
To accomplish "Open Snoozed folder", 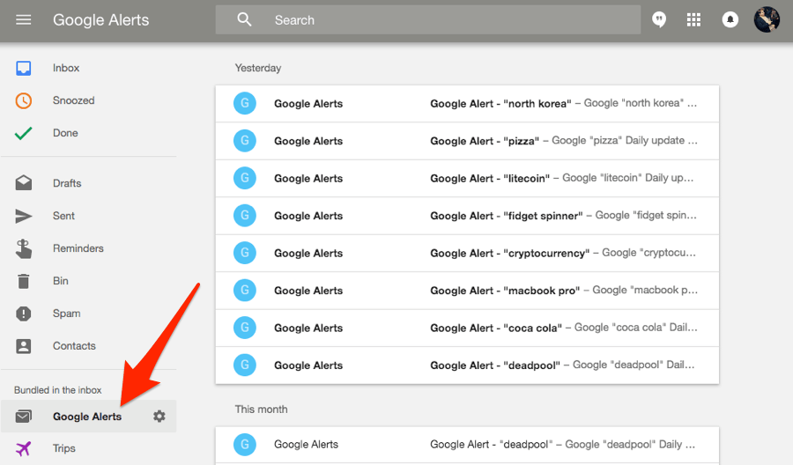I will coord(74,100).
